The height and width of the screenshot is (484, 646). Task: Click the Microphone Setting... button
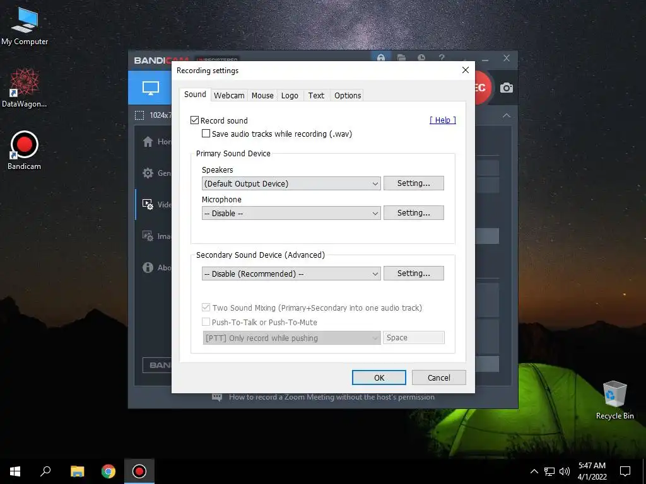tap(414, 213)
